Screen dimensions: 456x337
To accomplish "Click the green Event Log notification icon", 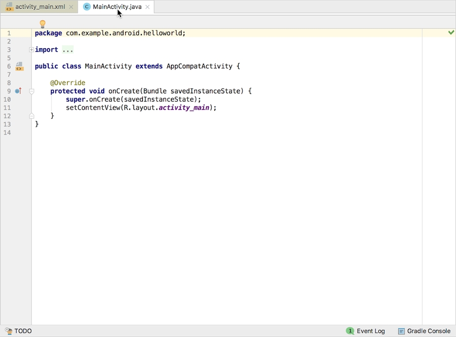I will 350,330.
